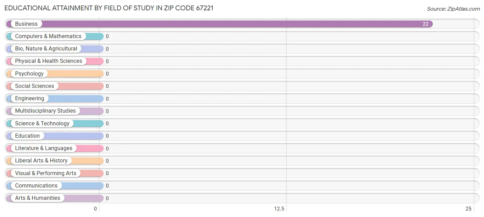Select the Social Sciences label

pyautogui.click(x=34, y=86)
